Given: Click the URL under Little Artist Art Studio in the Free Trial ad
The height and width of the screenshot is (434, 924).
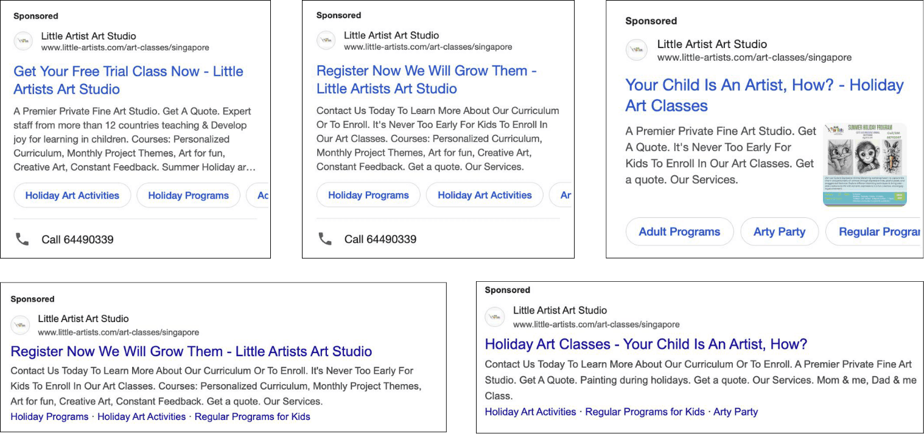Looking at the screenshot, I should pos(125,47).
